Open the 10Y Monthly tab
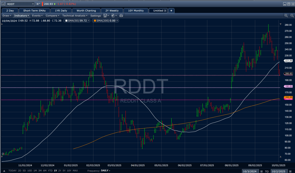The width and height of the screenshot is (295, 173). click(x=136, y=11)
